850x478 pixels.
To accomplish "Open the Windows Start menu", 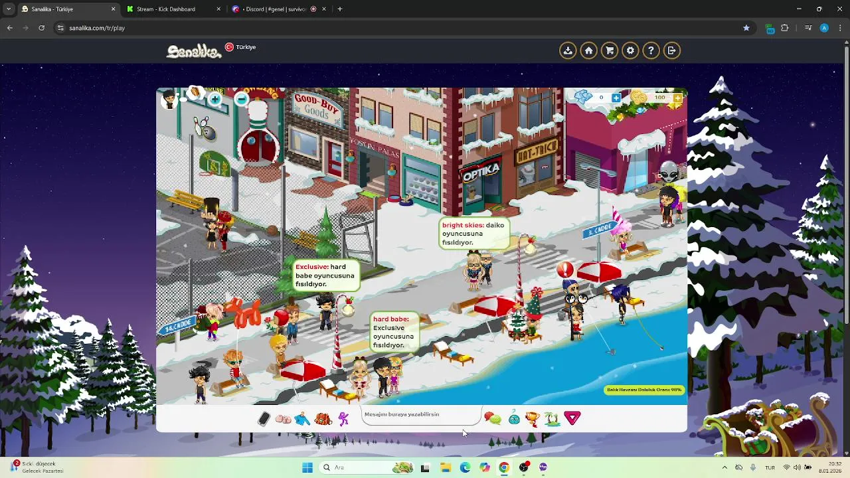I will tap(307, 467).
